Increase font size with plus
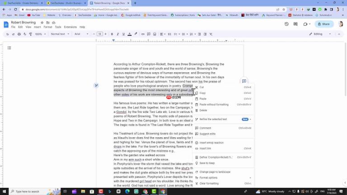Viewport: 347px width, 195px height. click(106, 34)
